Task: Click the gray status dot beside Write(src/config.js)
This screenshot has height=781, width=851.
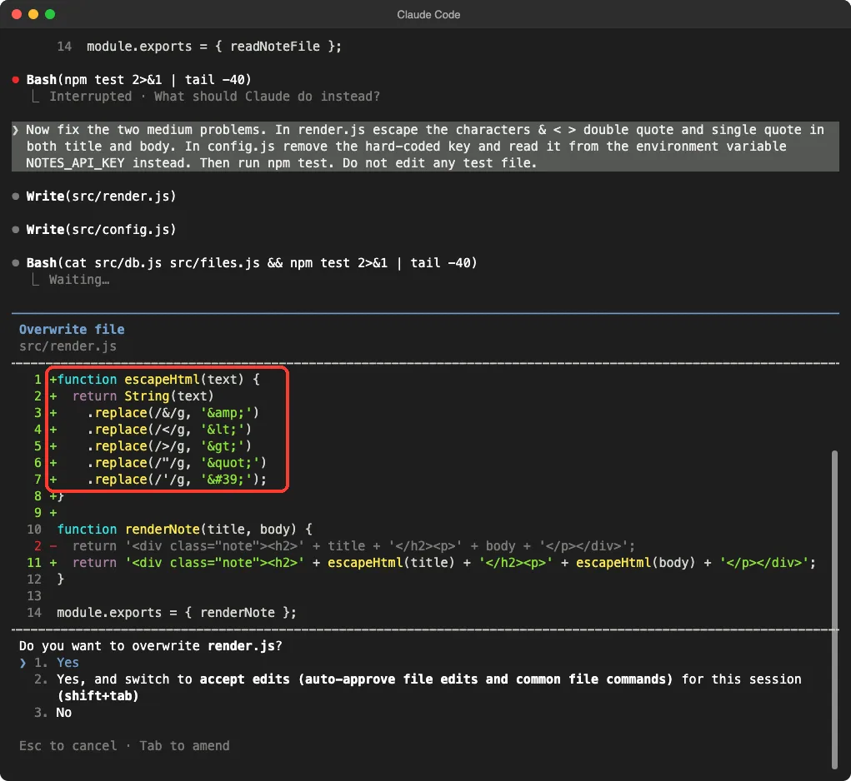Action: [x=16, y=230]
